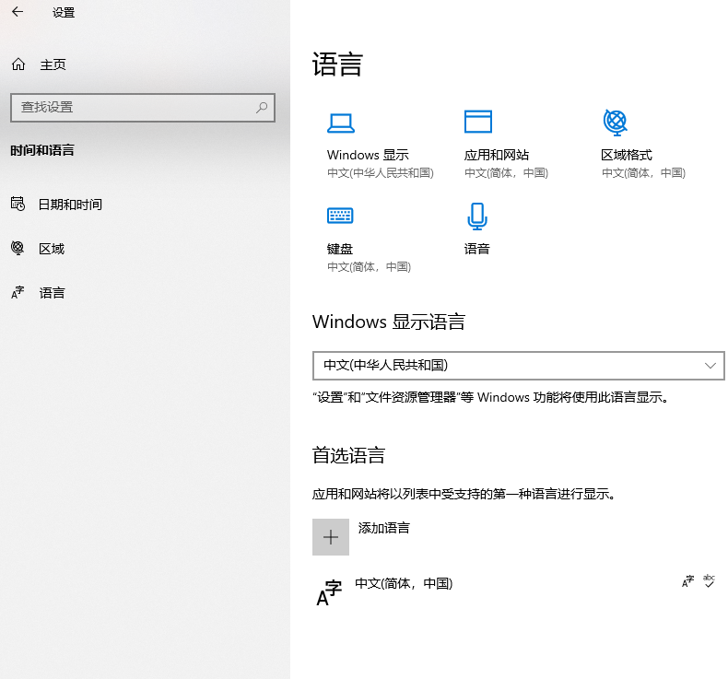The image size is (728, 679).
Task: Click the 语言 page title
Action: tap(337, 64)
